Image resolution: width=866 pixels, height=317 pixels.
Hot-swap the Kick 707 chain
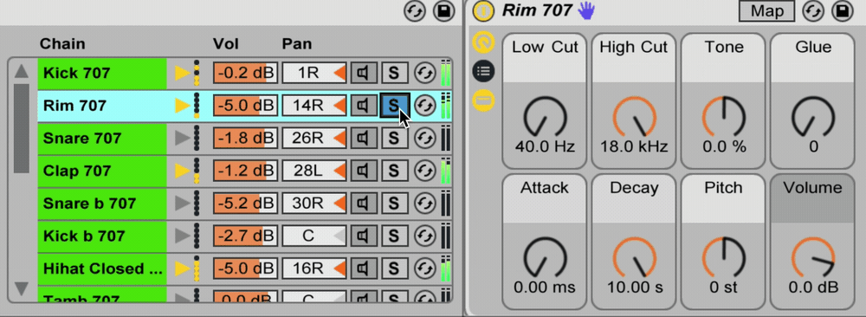point(424,73)
